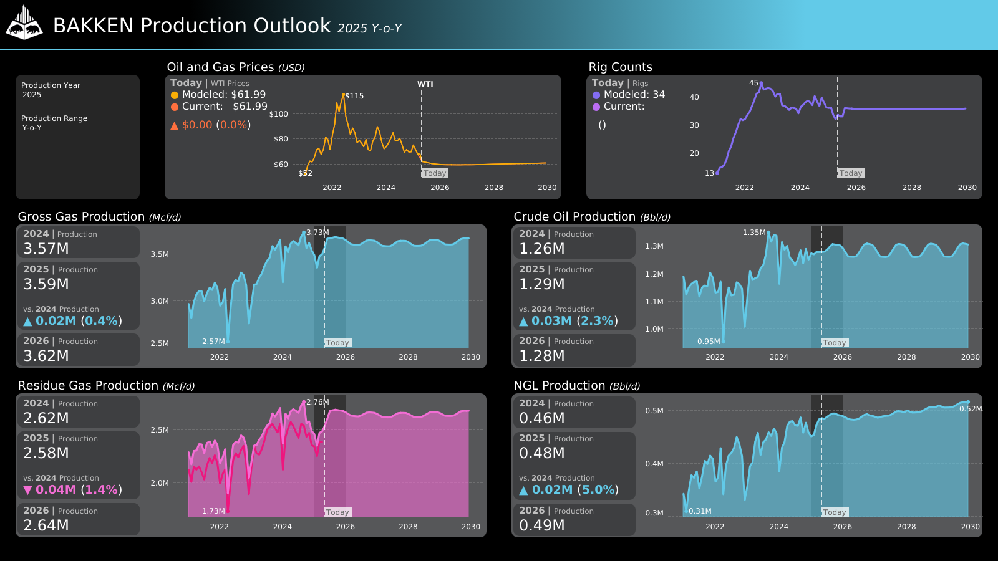The image size is (998, 561).
Task: Click the WTI dashed line label
Action: [x=425, y=84]
